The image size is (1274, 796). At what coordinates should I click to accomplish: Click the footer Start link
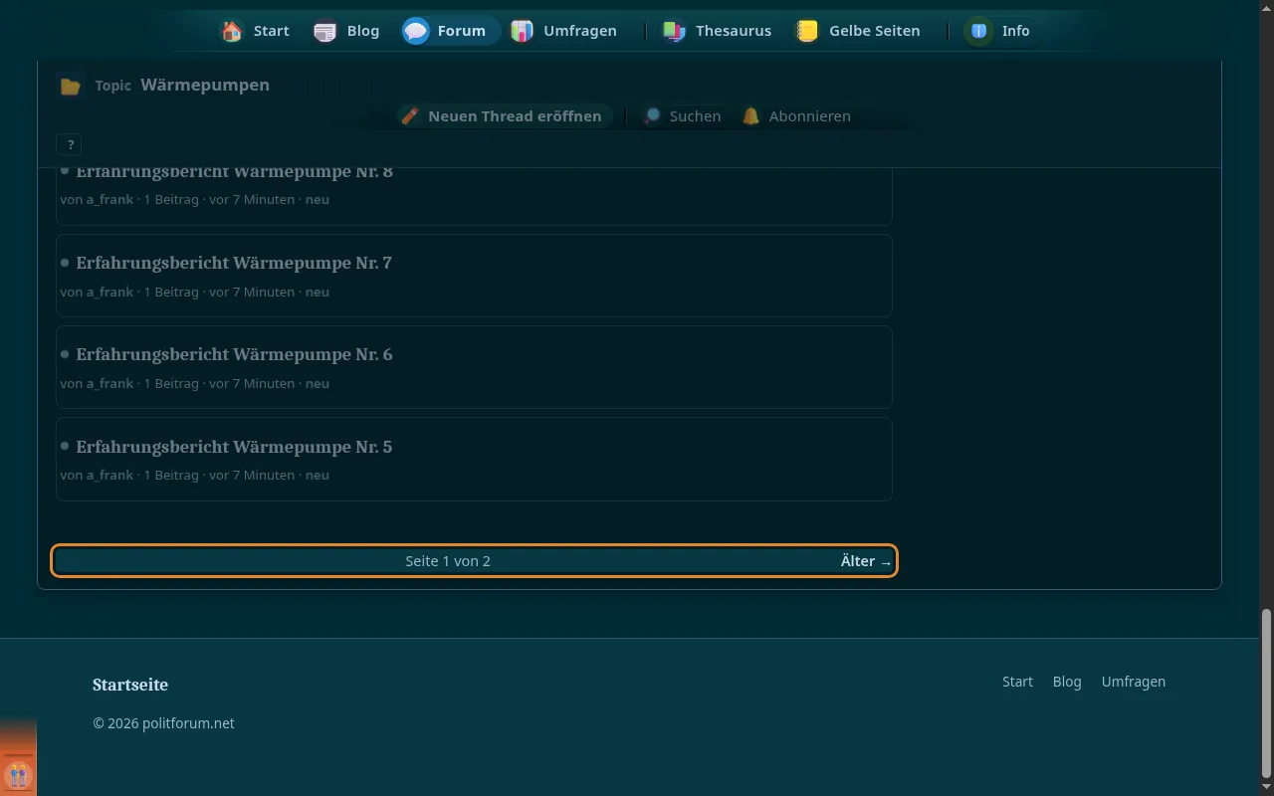click(1017, 682)
